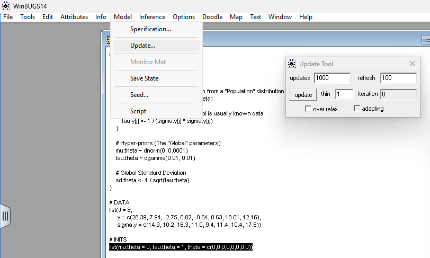This screenshot has height=258, width=430.
Task: Open the Seed... menu option
Action: tap(139, 95)
